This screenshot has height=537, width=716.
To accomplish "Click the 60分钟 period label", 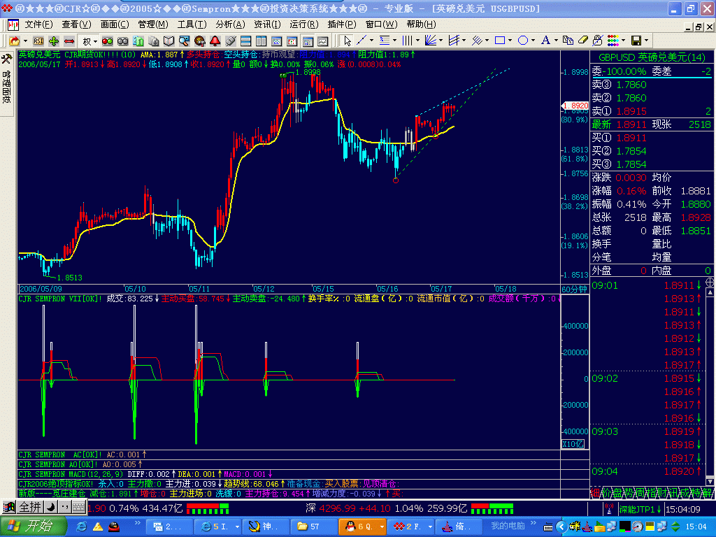I will coord(574,289).
